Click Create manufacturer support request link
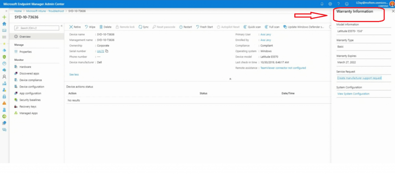 click(359, 78)
